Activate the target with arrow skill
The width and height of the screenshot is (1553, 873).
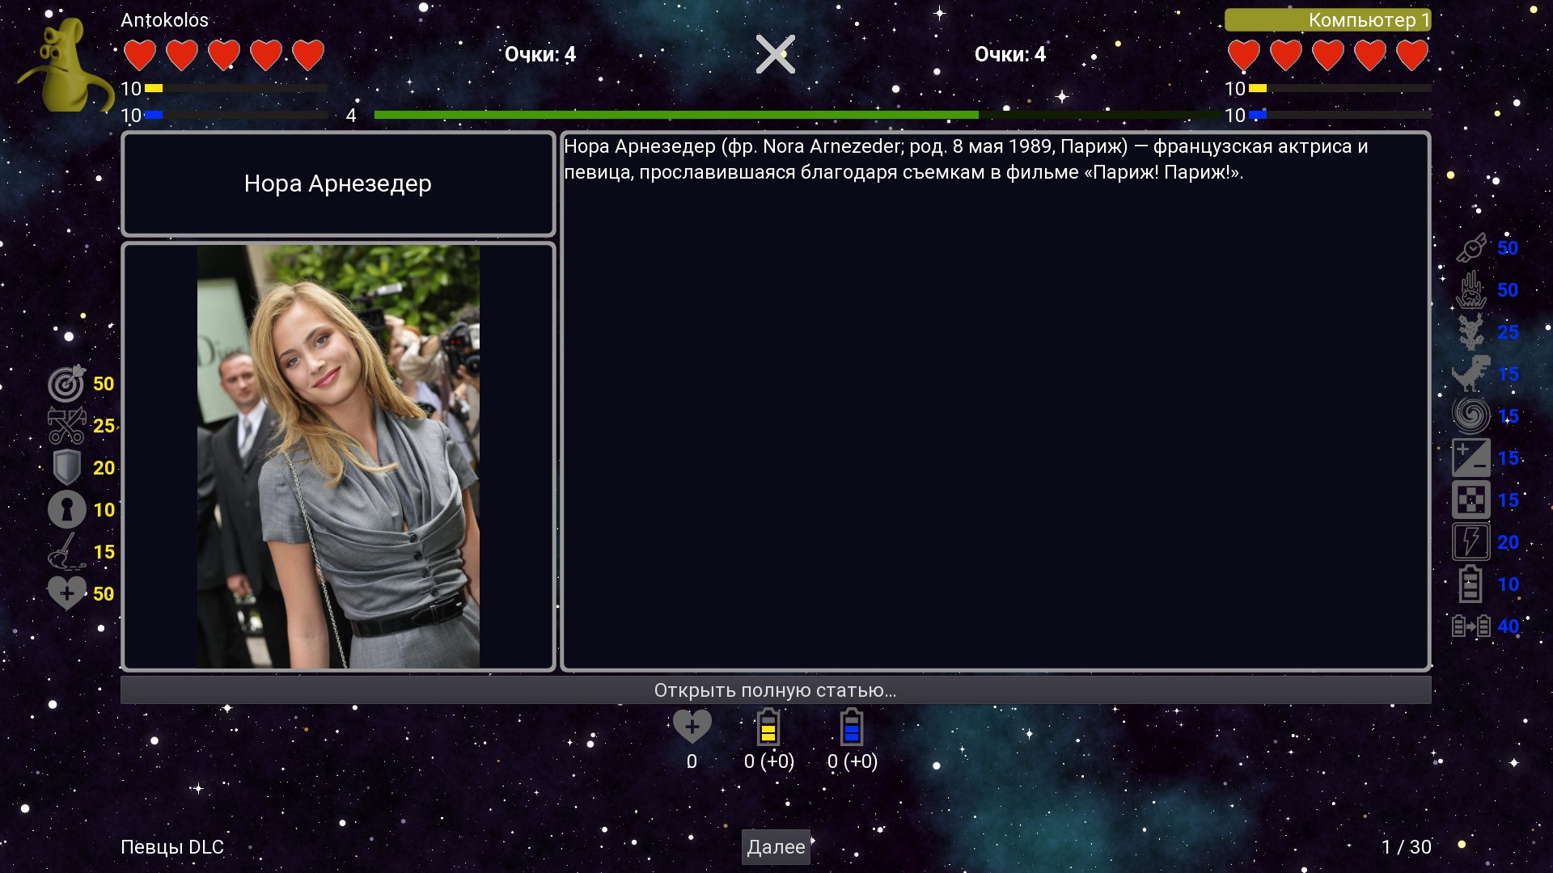pos(66,384)
